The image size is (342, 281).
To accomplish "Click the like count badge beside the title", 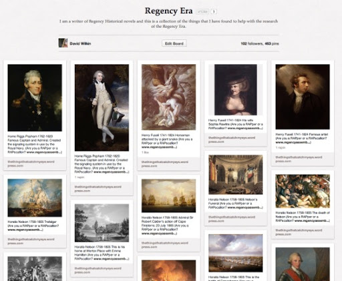I will click(x=214, y=11).
